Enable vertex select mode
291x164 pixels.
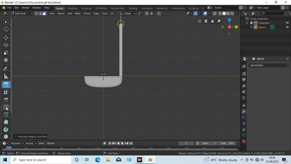coord(36,14)
